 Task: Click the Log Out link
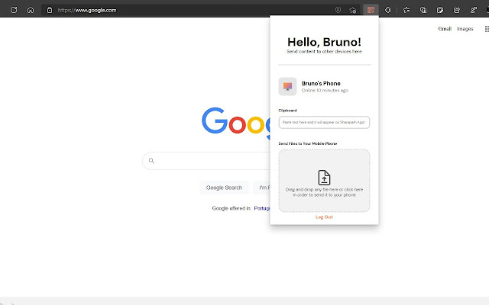(324, 217)
